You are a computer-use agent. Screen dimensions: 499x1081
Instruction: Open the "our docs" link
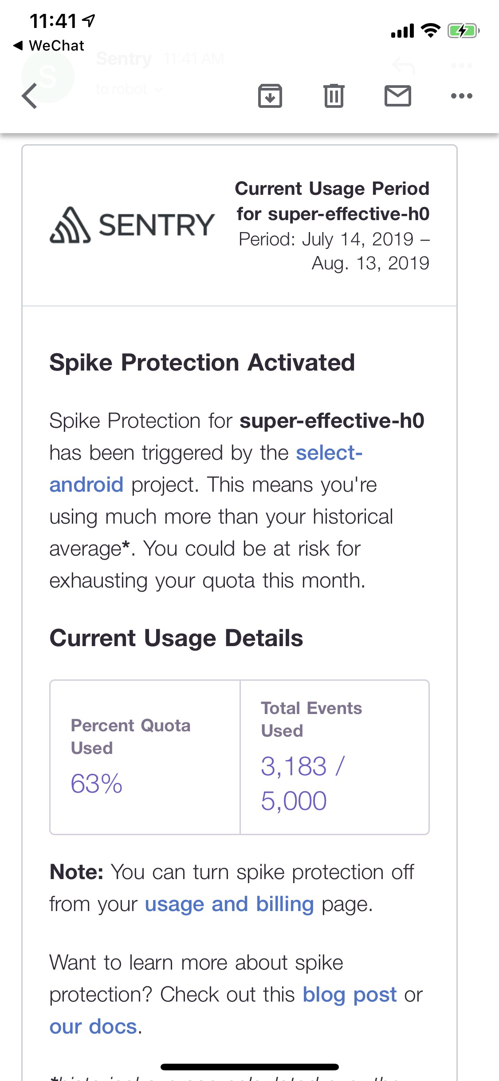[x=93, y=1026]
